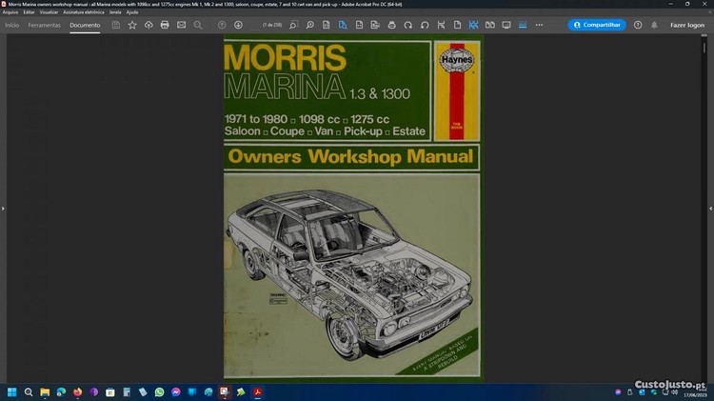Open the Windows Start button
This screenshot has height=401, width=714.
(13, 391)
